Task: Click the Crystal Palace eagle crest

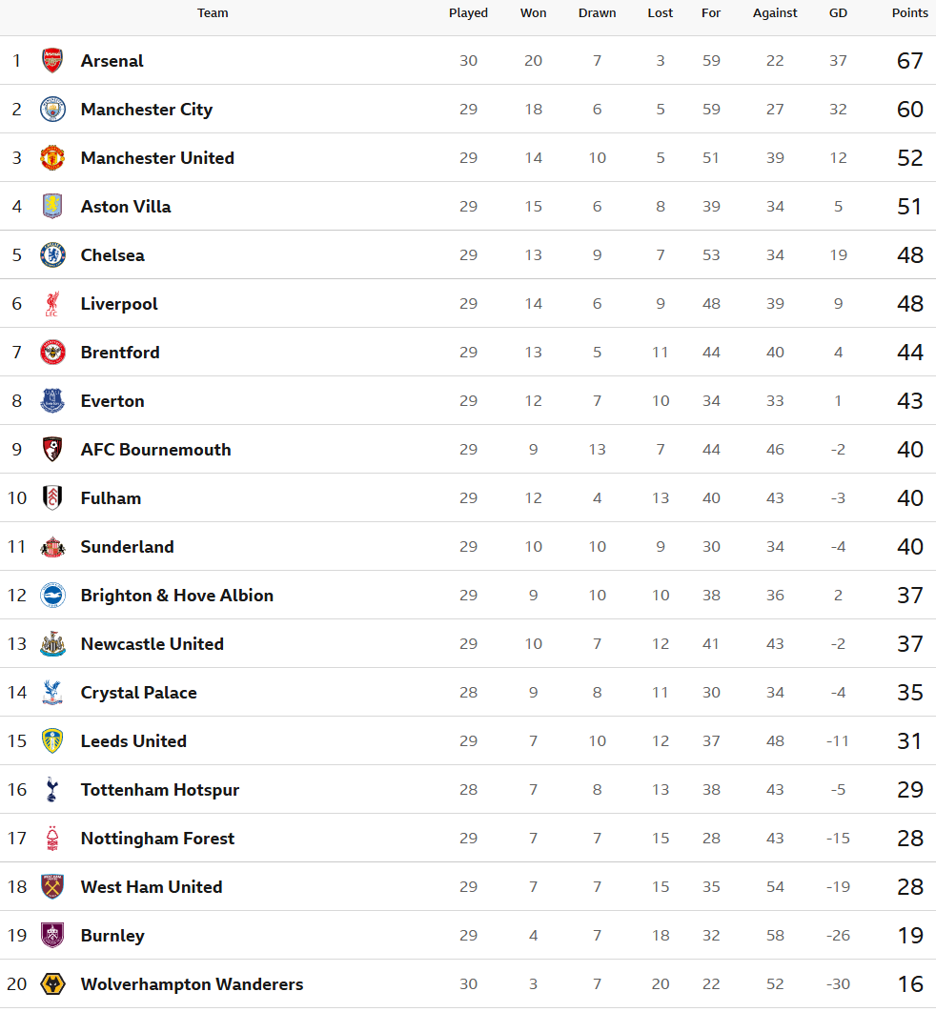Action: coord(52,693)
